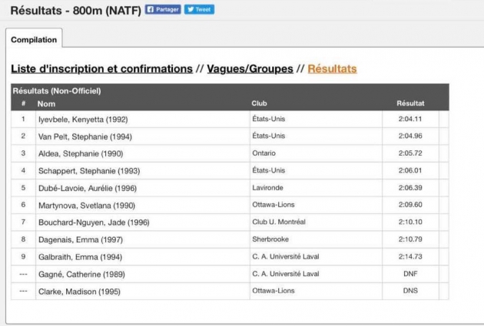Click DNF result for Gagné, Catherine

410,274
